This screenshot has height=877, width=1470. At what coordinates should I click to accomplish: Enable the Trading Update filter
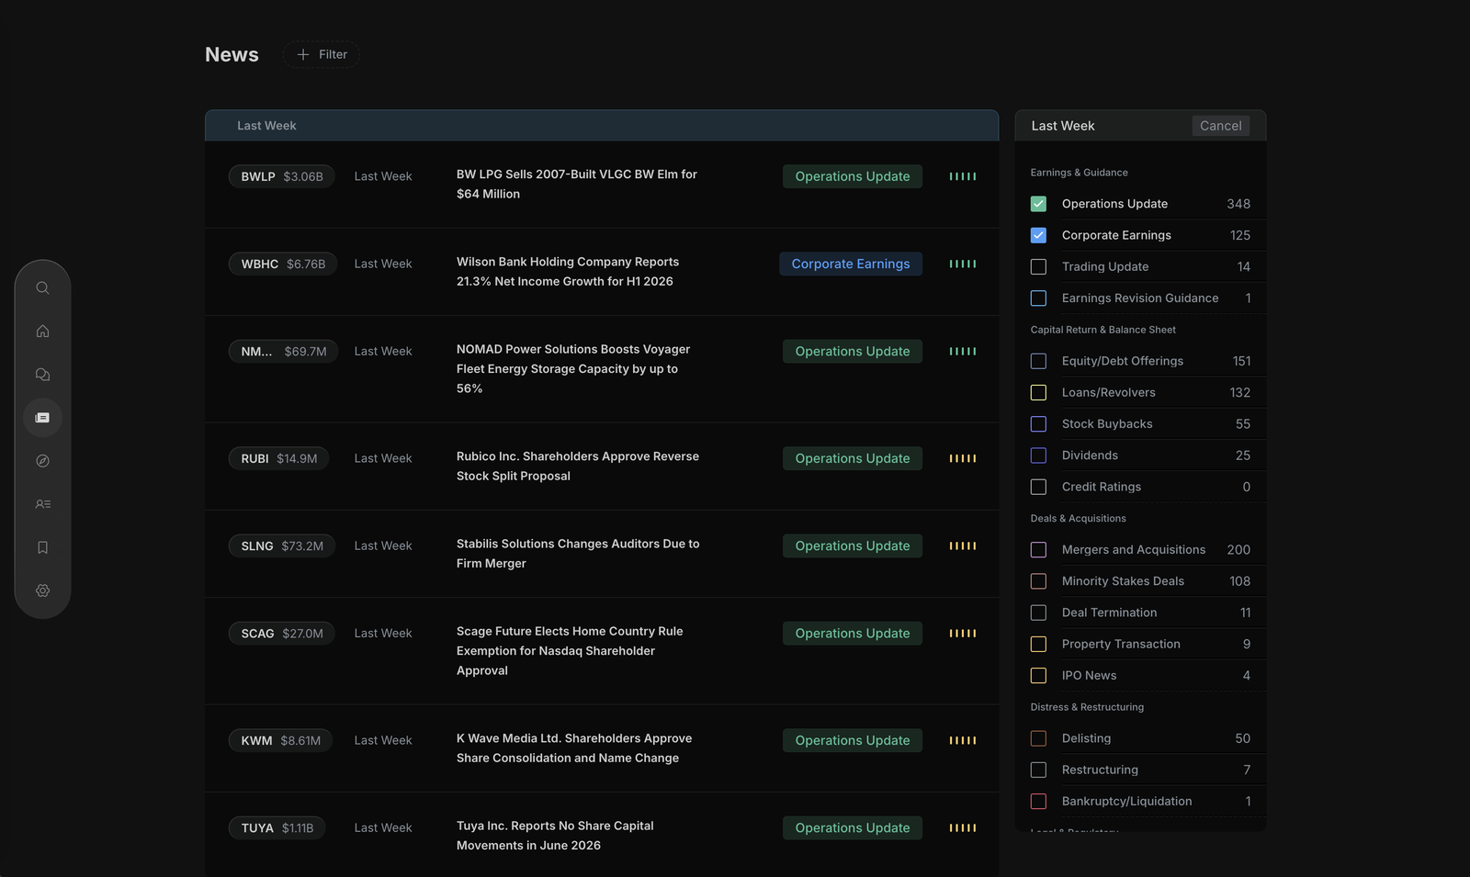click(x=1038, y=266)
